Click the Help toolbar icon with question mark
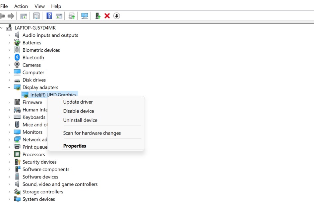This screenshot has width=314, height=203. 49,16
